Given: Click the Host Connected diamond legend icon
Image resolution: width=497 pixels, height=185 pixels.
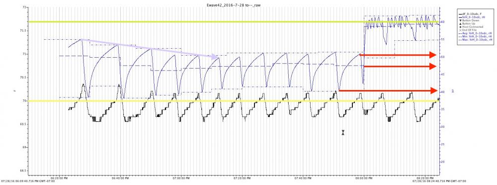Looking at the screenshot, I should [x=461, y=27].
